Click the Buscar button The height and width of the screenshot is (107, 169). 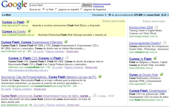87,5
